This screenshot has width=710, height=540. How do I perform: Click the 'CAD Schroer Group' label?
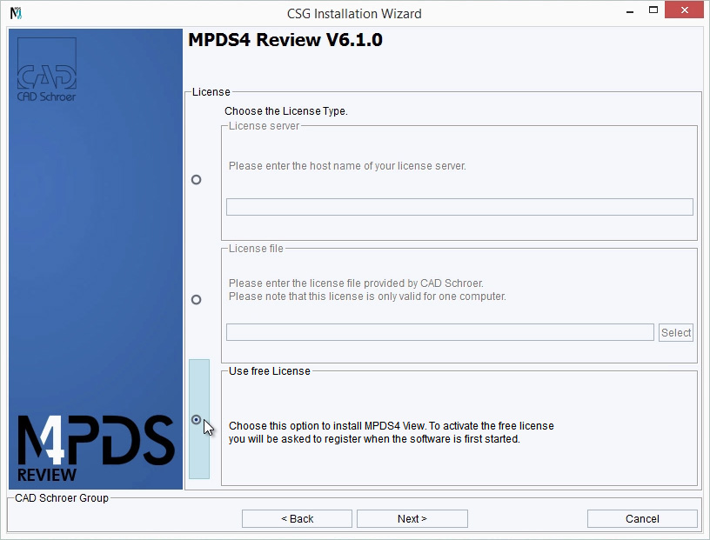tap(62, 498)
